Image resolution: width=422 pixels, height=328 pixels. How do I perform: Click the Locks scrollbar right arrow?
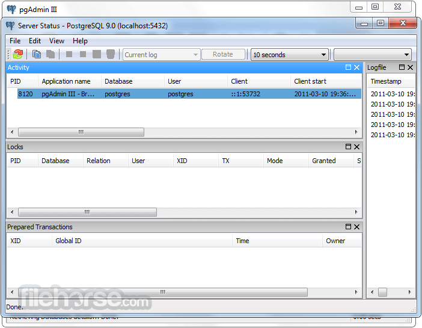coord(356,212)
